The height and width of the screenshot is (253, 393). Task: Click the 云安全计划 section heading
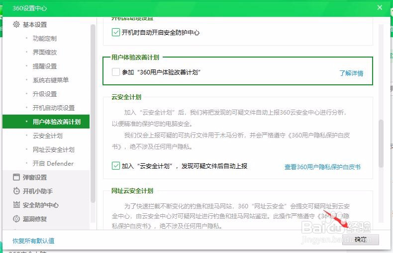pyautogui.click(x=126, y=97)
